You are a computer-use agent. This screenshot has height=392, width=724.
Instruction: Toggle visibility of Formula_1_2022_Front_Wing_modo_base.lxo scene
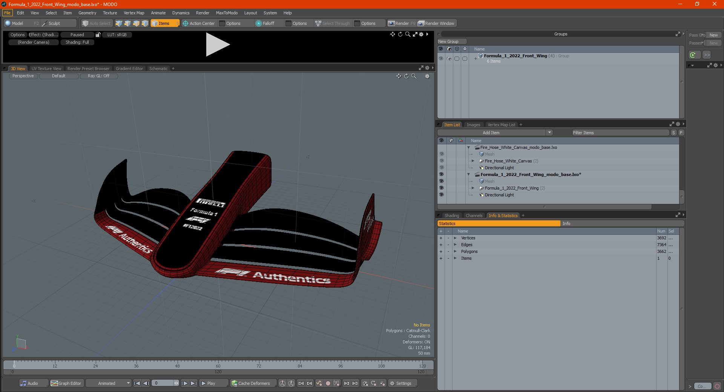[441, 175]
